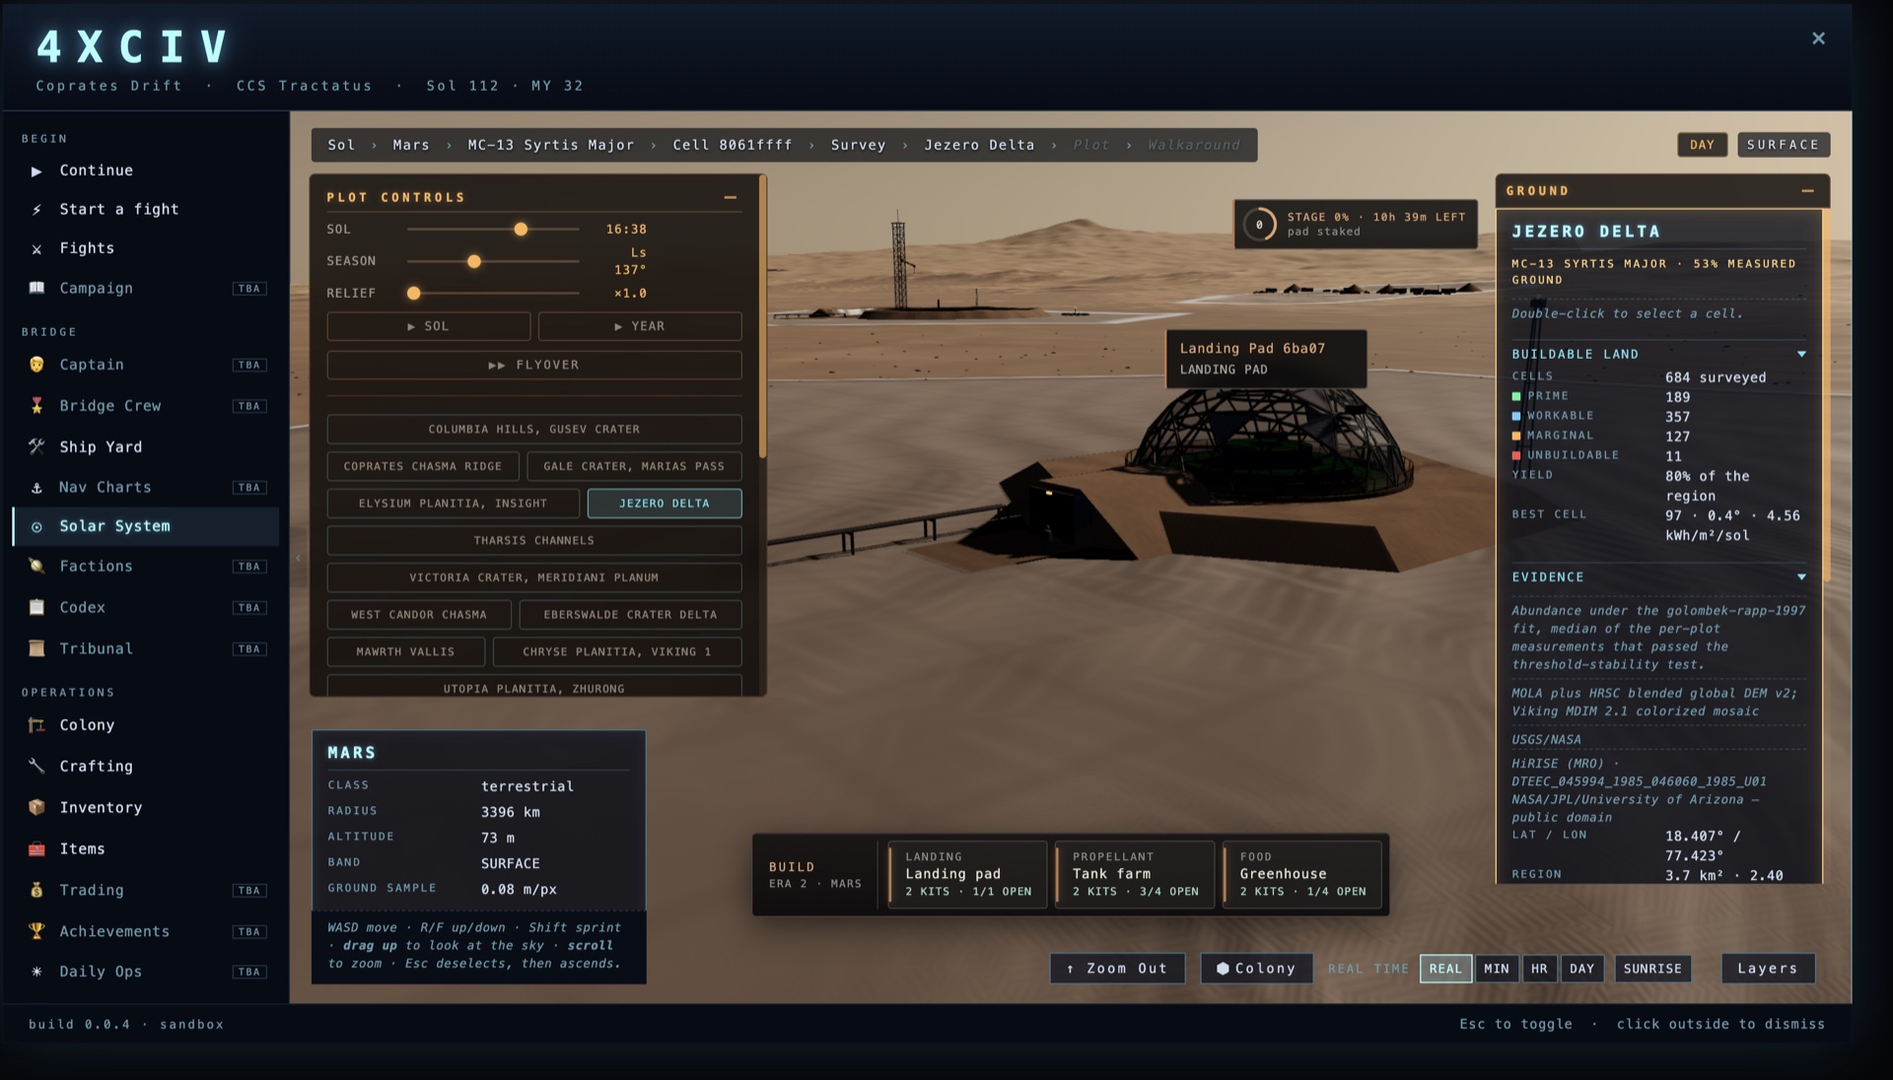Toggle the DAY lighting mode button
This screenshot has height=1080, width=1893.
1702,145
